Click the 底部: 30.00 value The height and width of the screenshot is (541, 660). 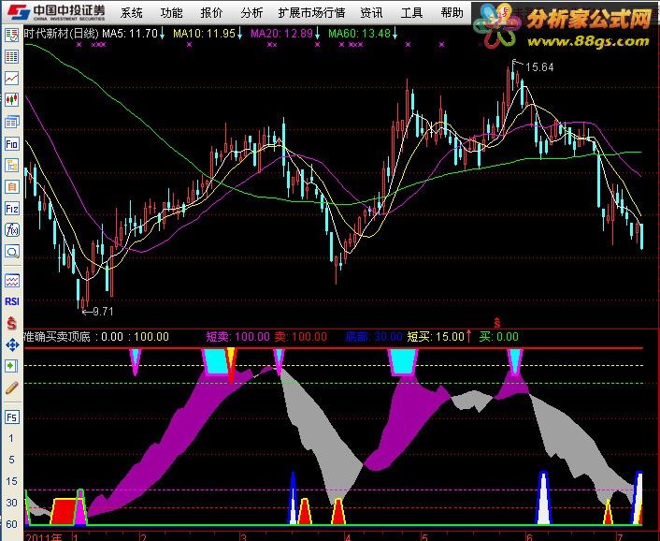pos(374,337)
